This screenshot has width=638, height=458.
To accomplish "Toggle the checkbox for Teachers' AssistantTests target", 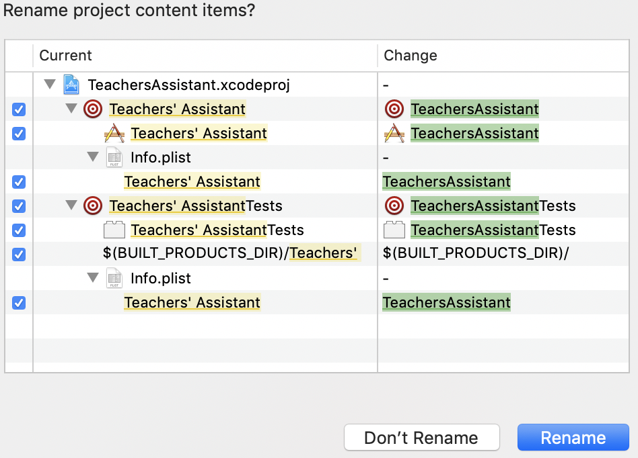I will 19,205.
